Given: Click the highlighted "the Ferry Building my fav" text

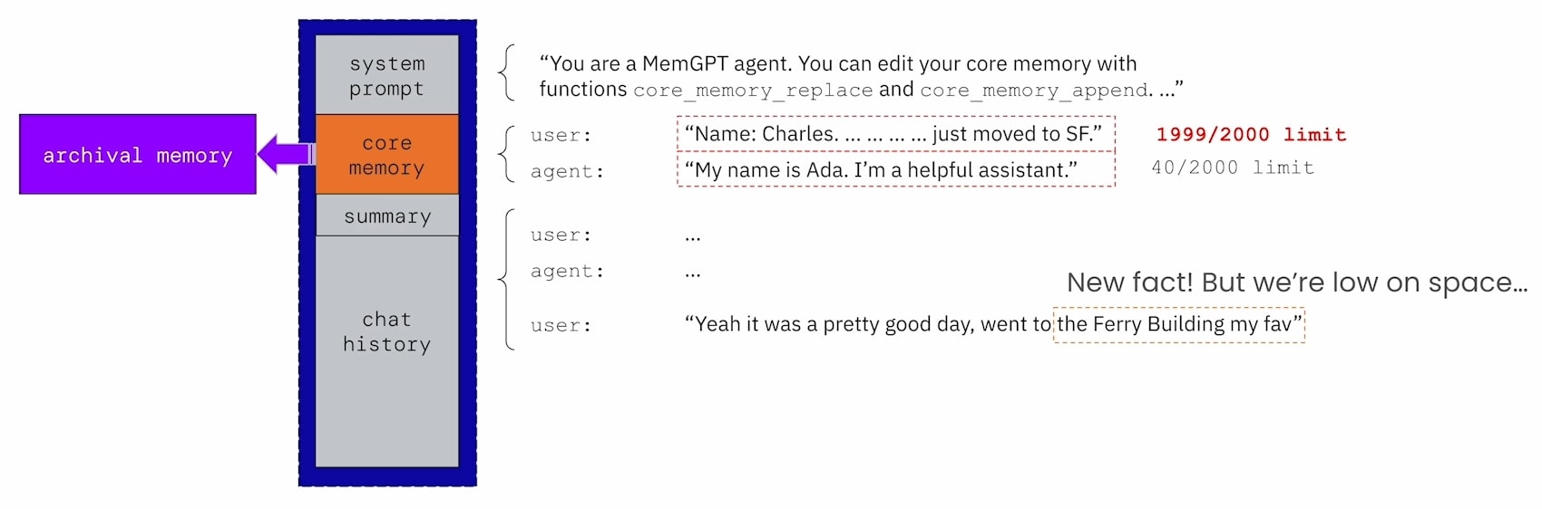Looking at the screenshot, I should tap(1179, 324).
